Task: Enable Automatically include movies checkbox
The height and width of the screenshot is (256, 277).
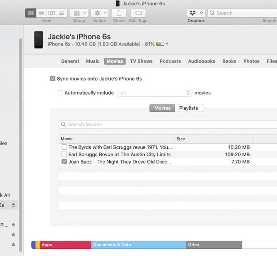Action: coord(60,92)
